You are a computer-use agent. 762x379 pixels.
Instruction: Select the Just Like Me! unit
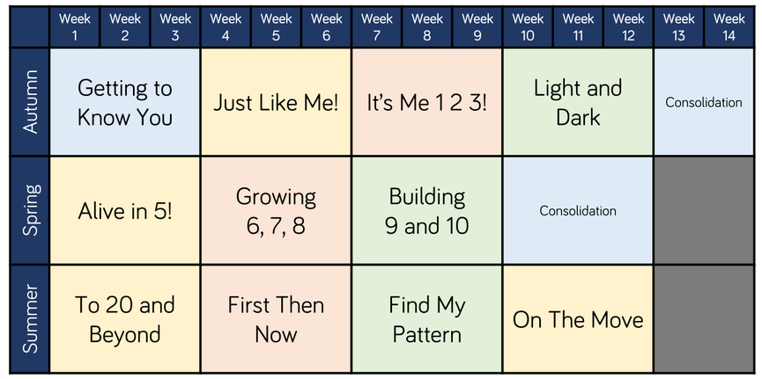pyautogui.click(x=276, y=102)
